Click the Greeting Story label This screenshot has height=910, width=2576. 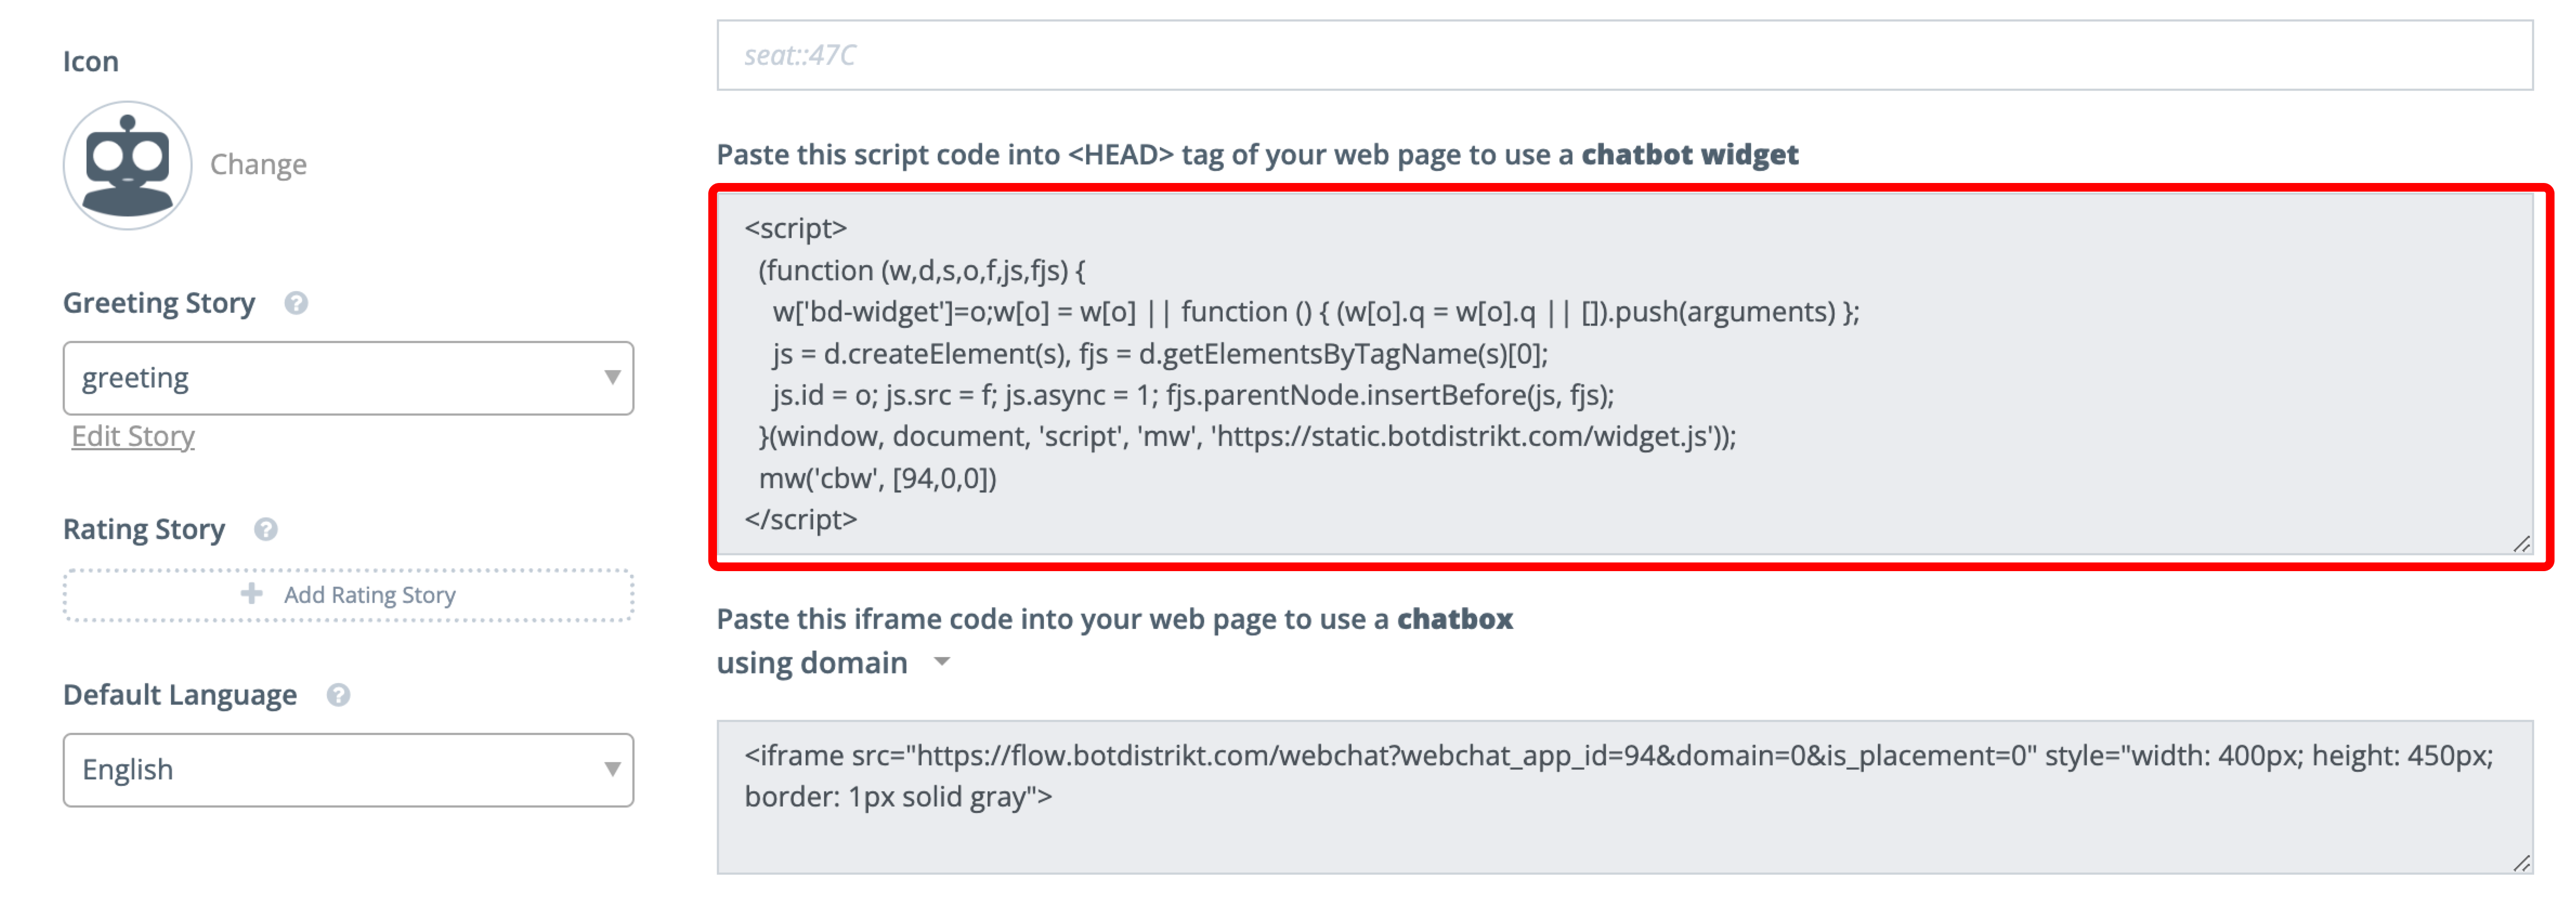159,303
